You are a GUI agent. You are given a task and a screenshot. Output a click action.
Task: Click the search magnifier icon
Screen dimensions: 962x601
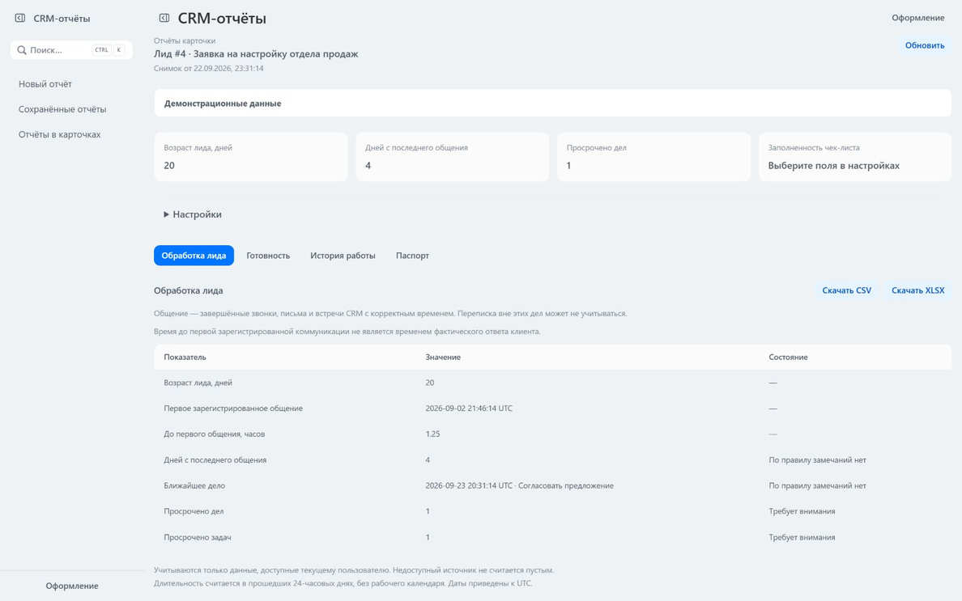pyautogui.click(x=22, y=50)
